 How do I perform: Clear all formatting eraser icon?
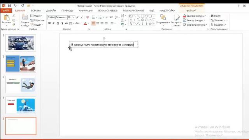pos(88,17)
